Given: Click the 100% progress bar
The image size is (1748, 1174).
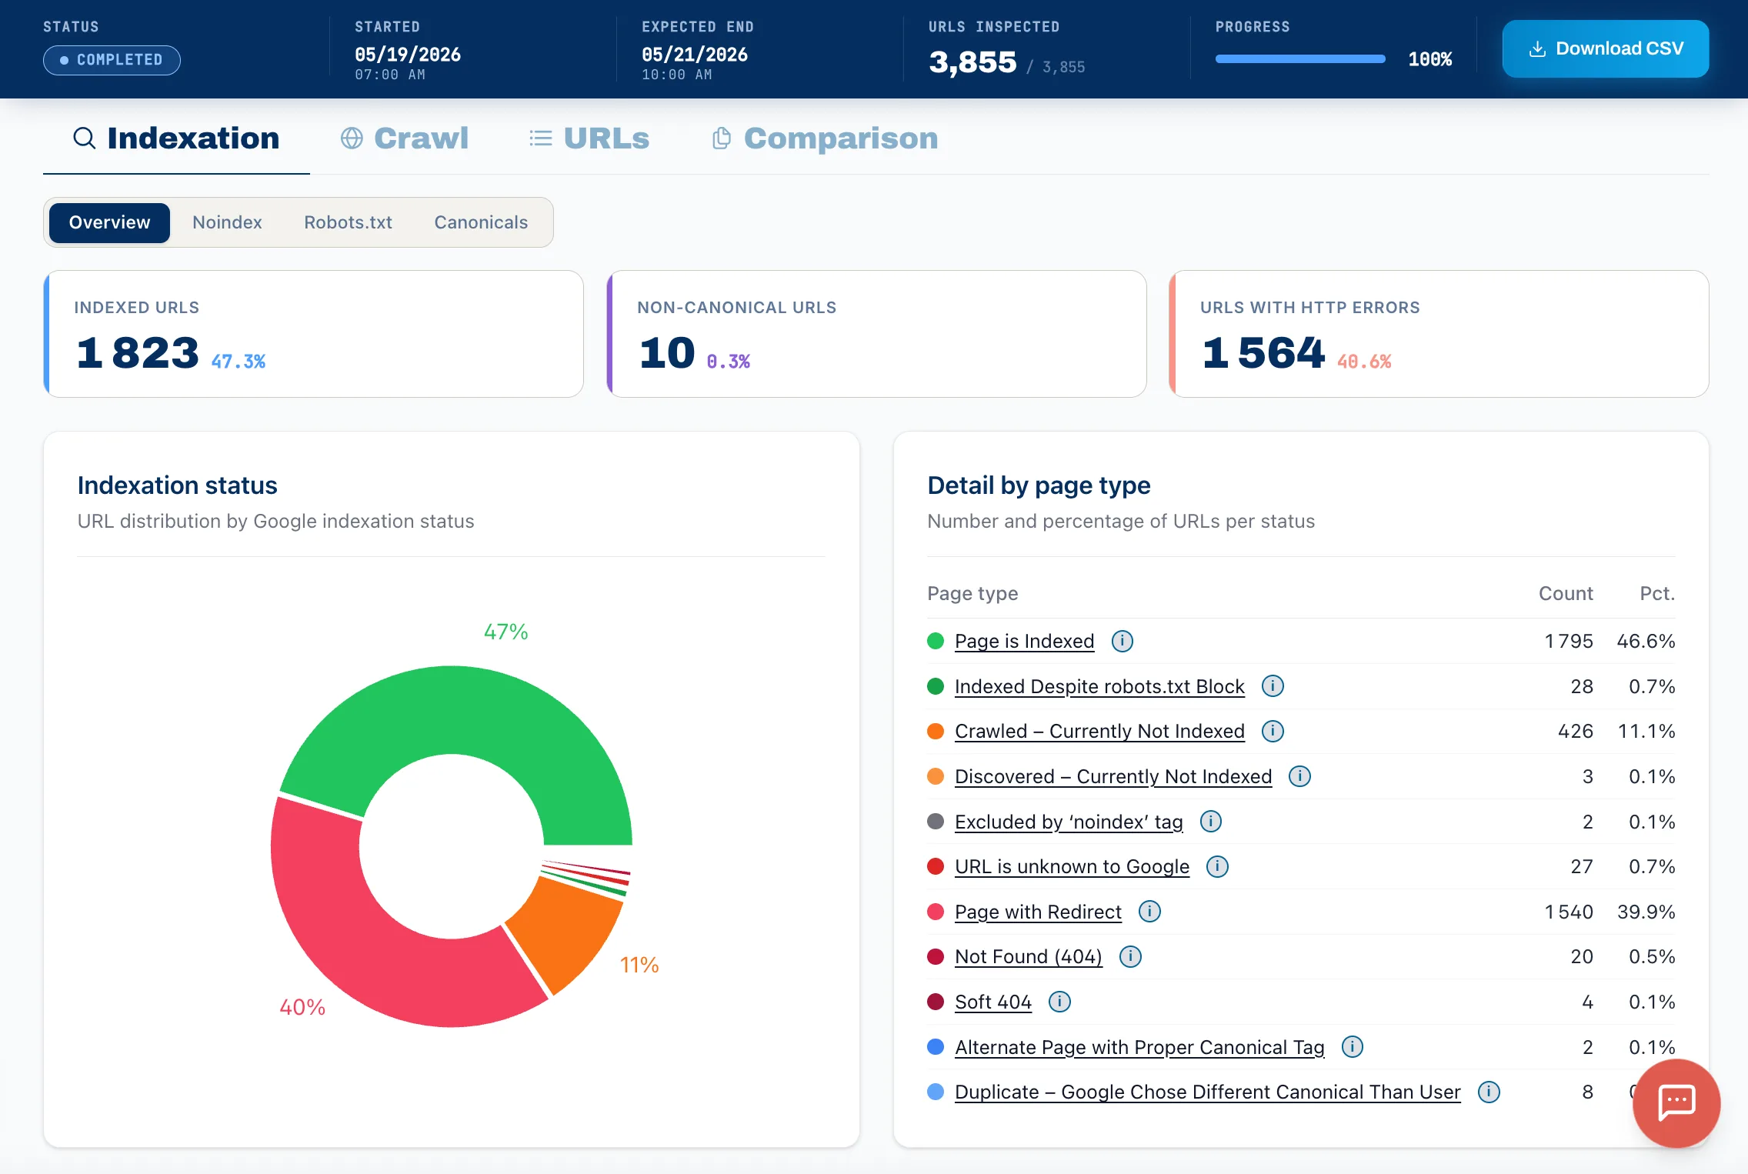Looking at the screenshot, I should 1300,58.
